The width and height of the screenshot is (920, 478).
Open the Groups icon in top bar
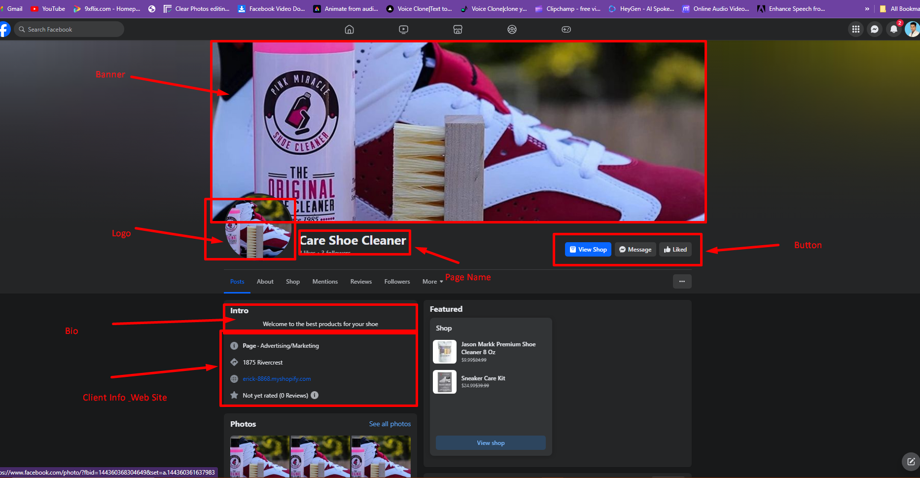(512, 30)
